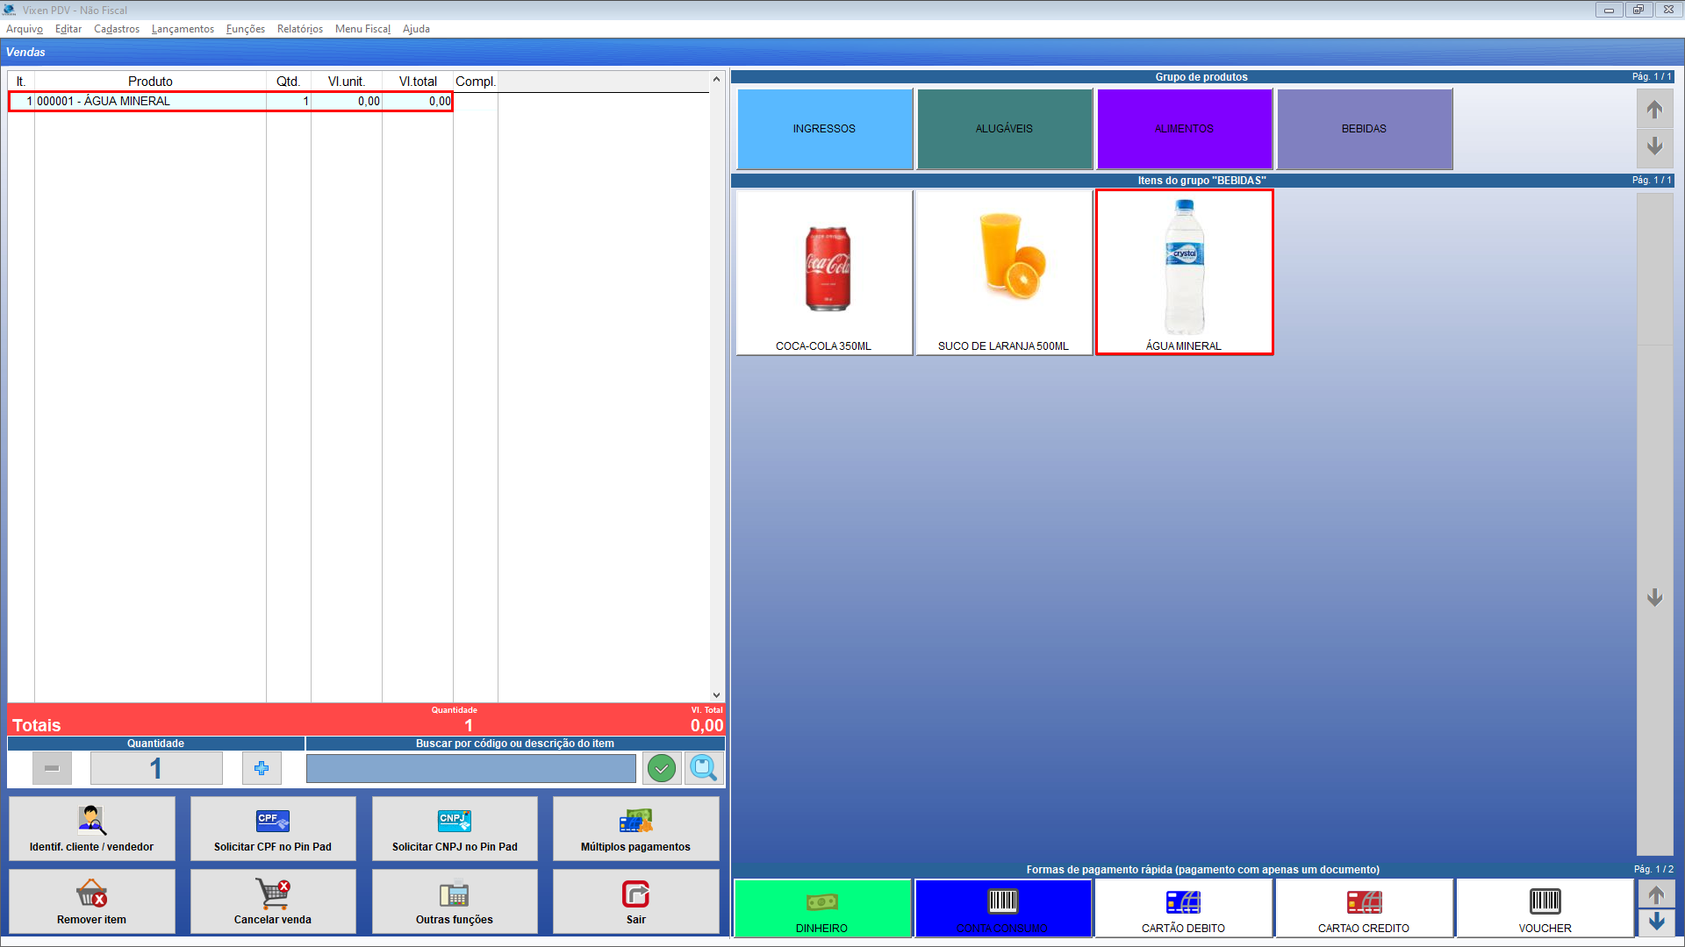The width and height of the screenshot is (1685, 947).
Task: Increase quantity with the plus button
Action: pos(262,769)
